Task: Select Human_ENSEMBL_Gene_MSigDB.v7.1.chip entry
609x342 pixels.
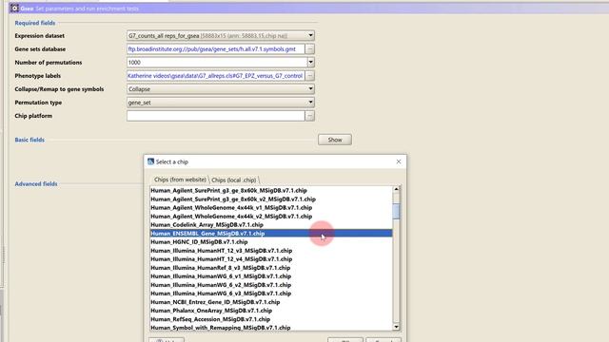Action: tap(271, 233)
